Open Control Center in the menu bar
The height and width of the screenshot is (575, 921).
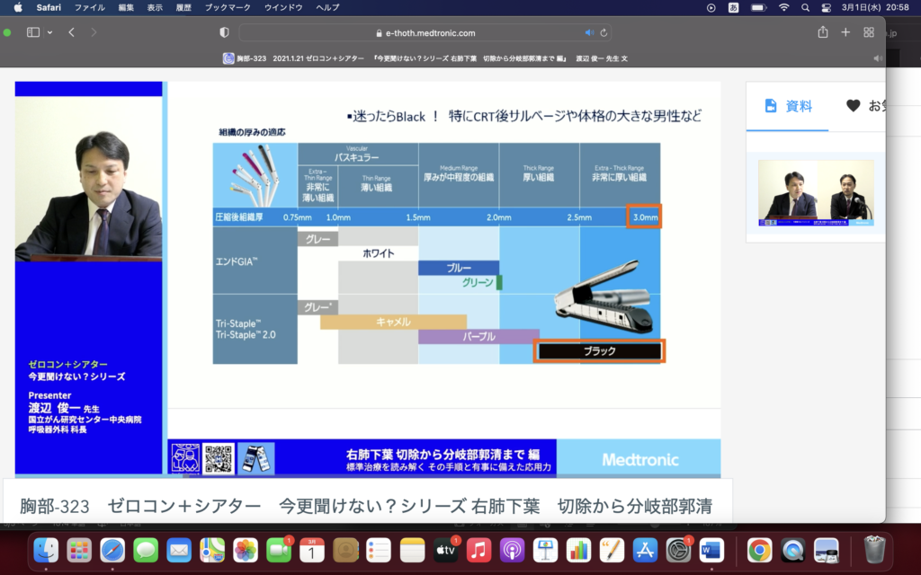[x=827, y=7]
